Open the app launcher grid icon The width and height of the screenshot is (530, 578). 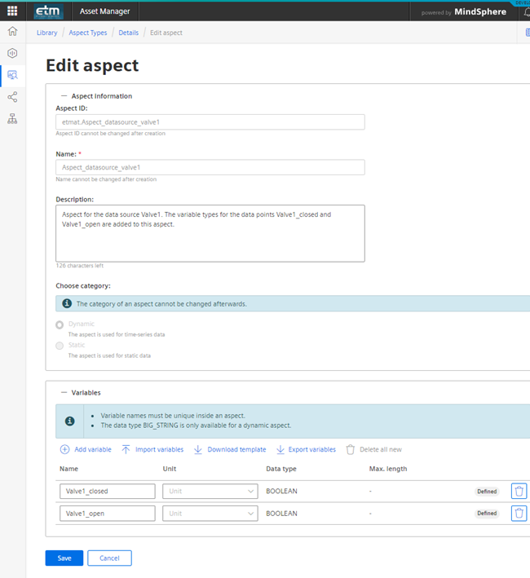click(12, 11)
